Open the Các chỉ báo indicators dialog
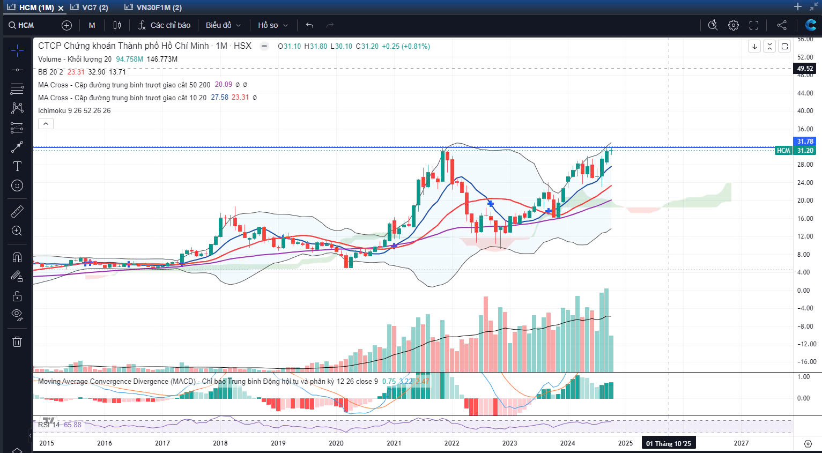This screenshot has height=453, width=822. click(164, 25)
